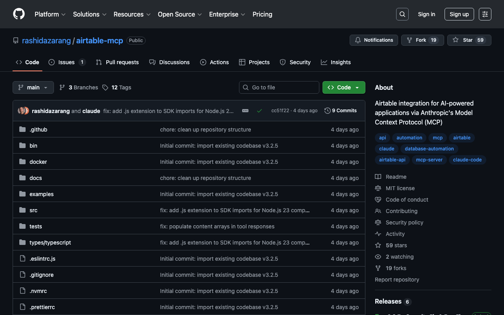Switch to the Issues tab
Image resolution: width=504 pixels, height=315 pixels.
(x=67, y=62)
